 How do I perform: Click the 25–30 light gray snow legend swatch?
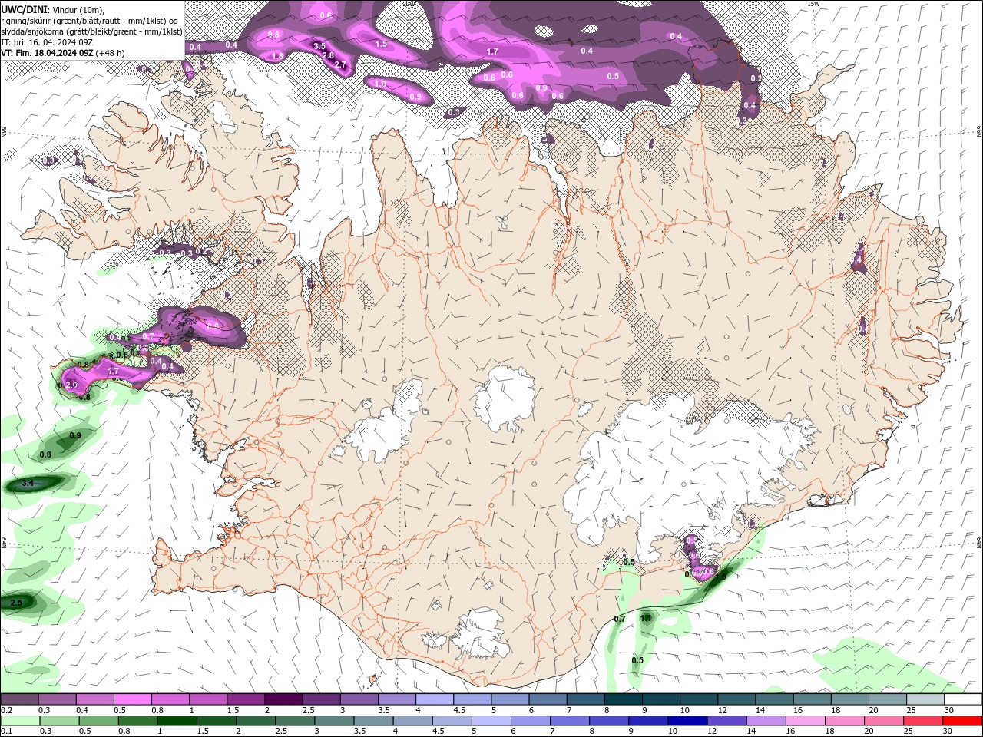pyautogui.click(x=925, y=699)
